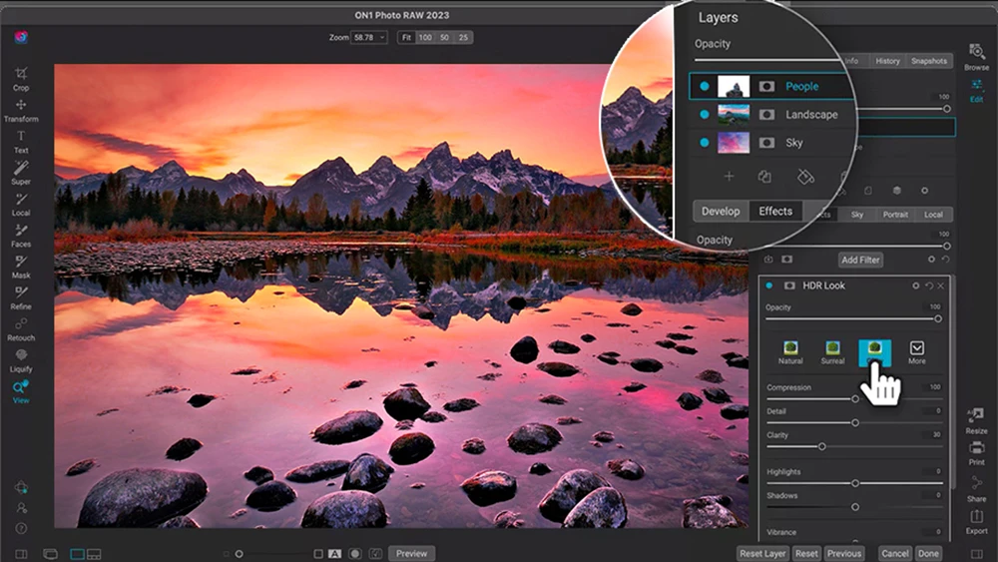Screen dimensions: 998x562
Task: Toggle the square icon left of the A icon
Action: (x=318, y=554)
